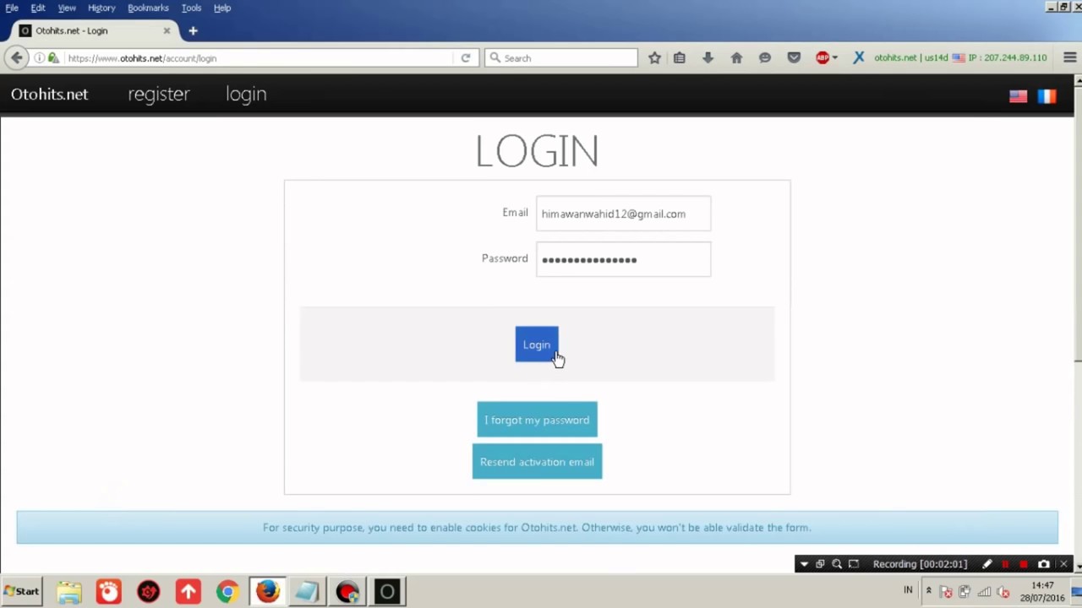Click I forgot my password
This screenshot has width=1082, height=608.
537,420
